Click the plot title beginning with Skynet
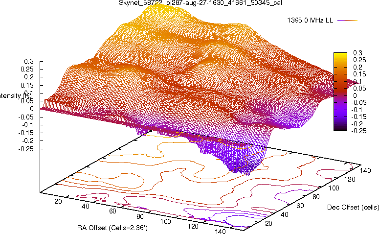Screen dimensions: 379x234 pyautogui.click(x=201, y=3)
